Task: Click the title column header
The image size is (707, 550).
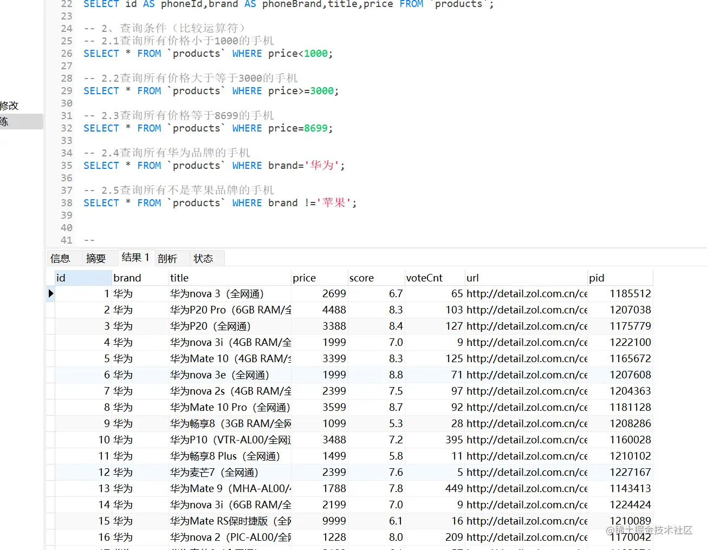Action: tap(230, 278)
